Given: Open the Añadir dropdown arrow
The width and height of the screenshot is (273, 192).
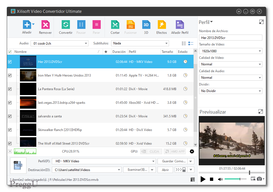Looking at the screenshot, I should click(33, 24).
